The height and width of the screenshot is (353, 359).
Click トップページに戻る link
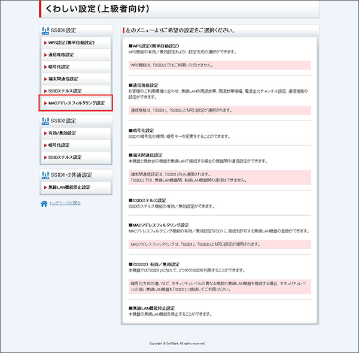click(65, 203)
